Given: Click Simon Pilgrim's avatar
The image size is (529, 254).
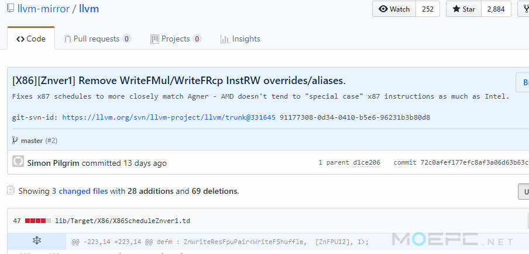Looking at the screenshot, I should click(x=18, y=161).
